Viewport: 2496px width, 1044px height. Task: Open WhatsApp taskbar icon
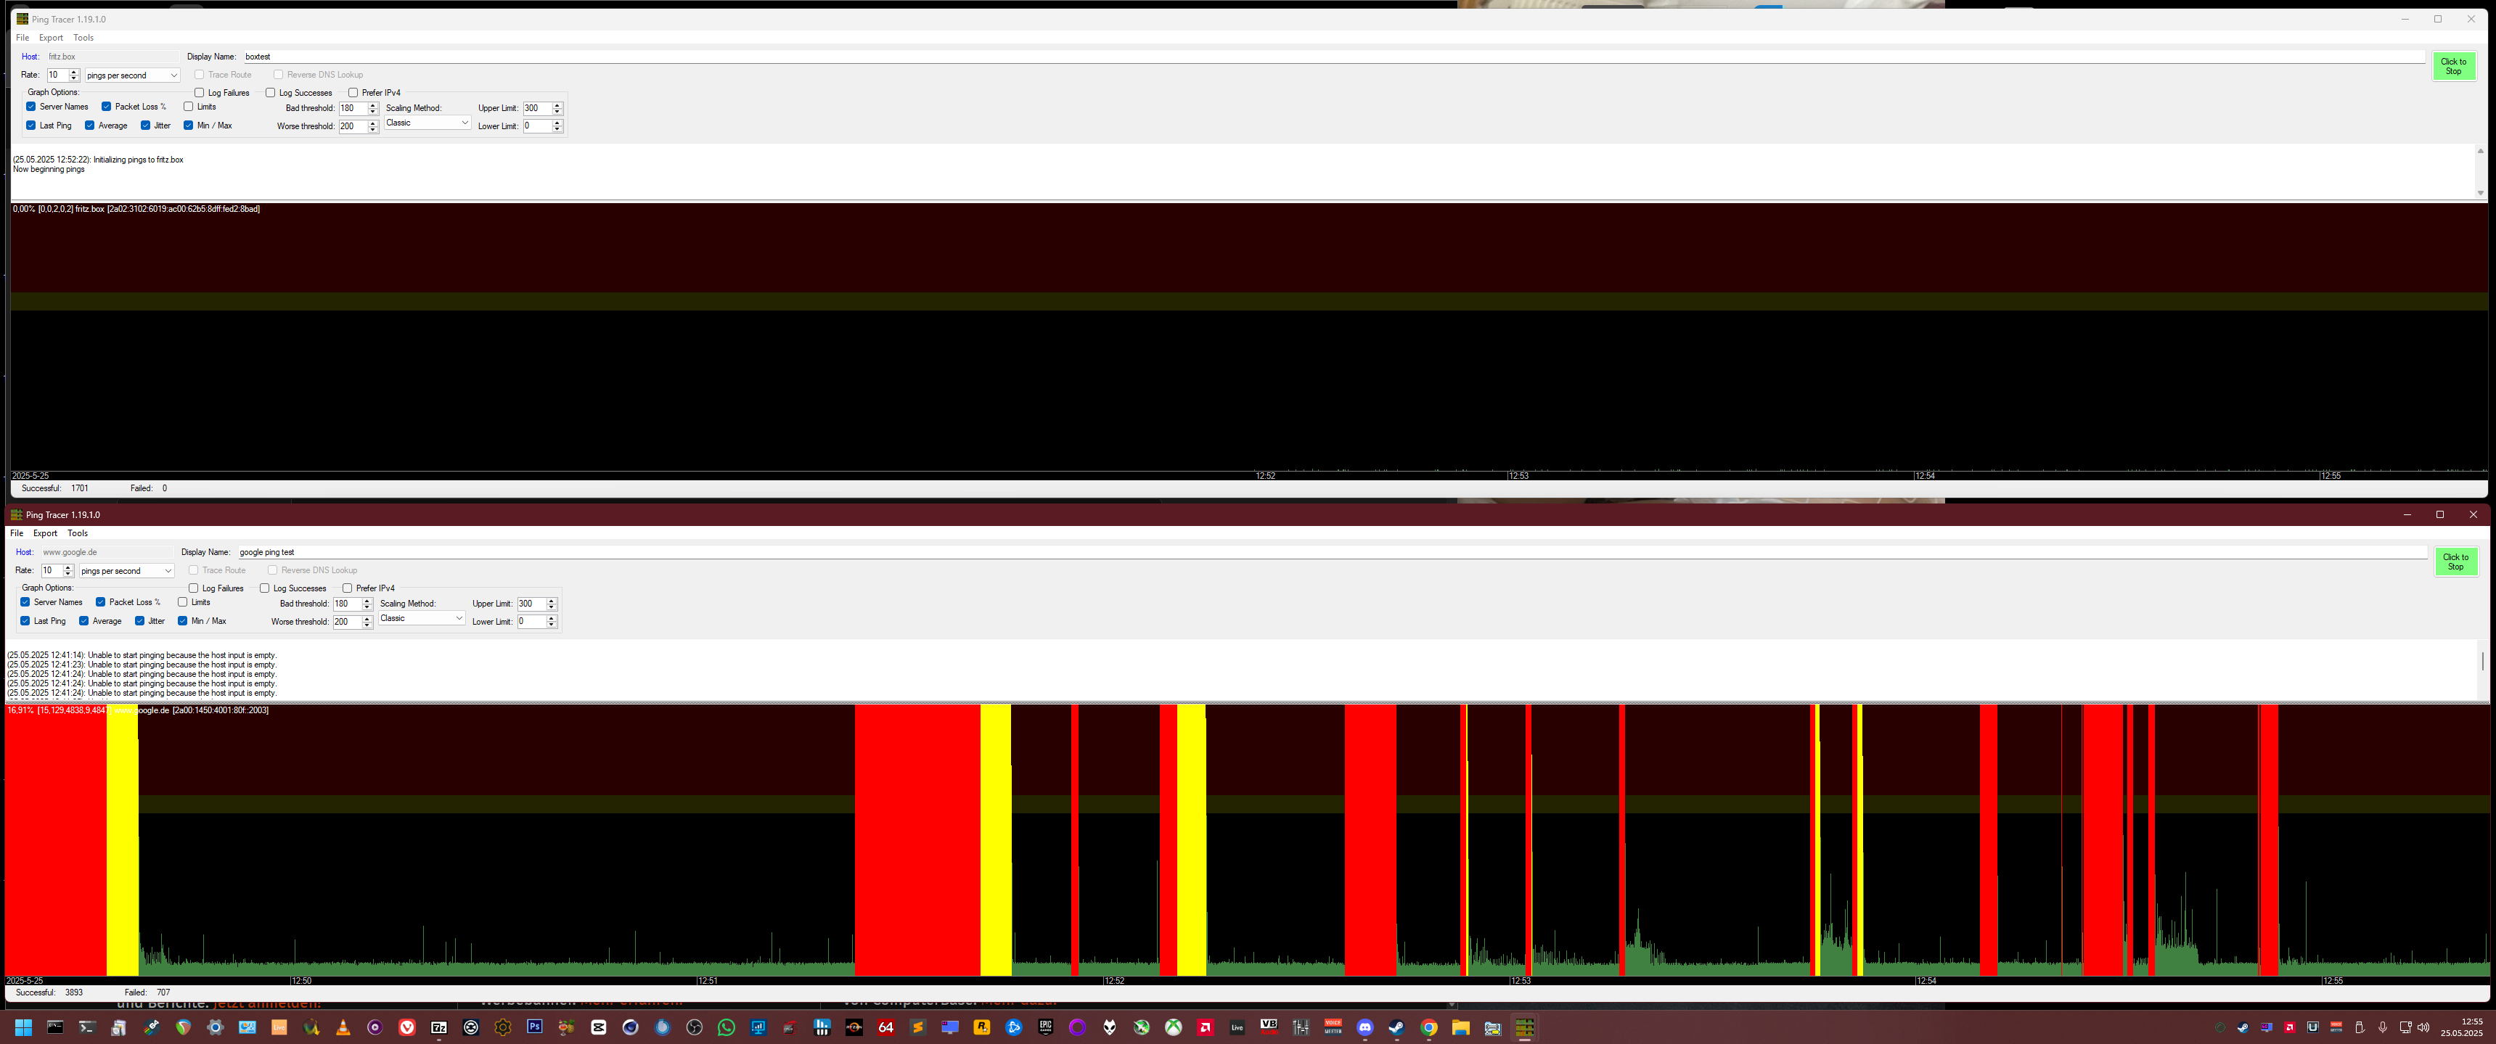pos(726,1027)
